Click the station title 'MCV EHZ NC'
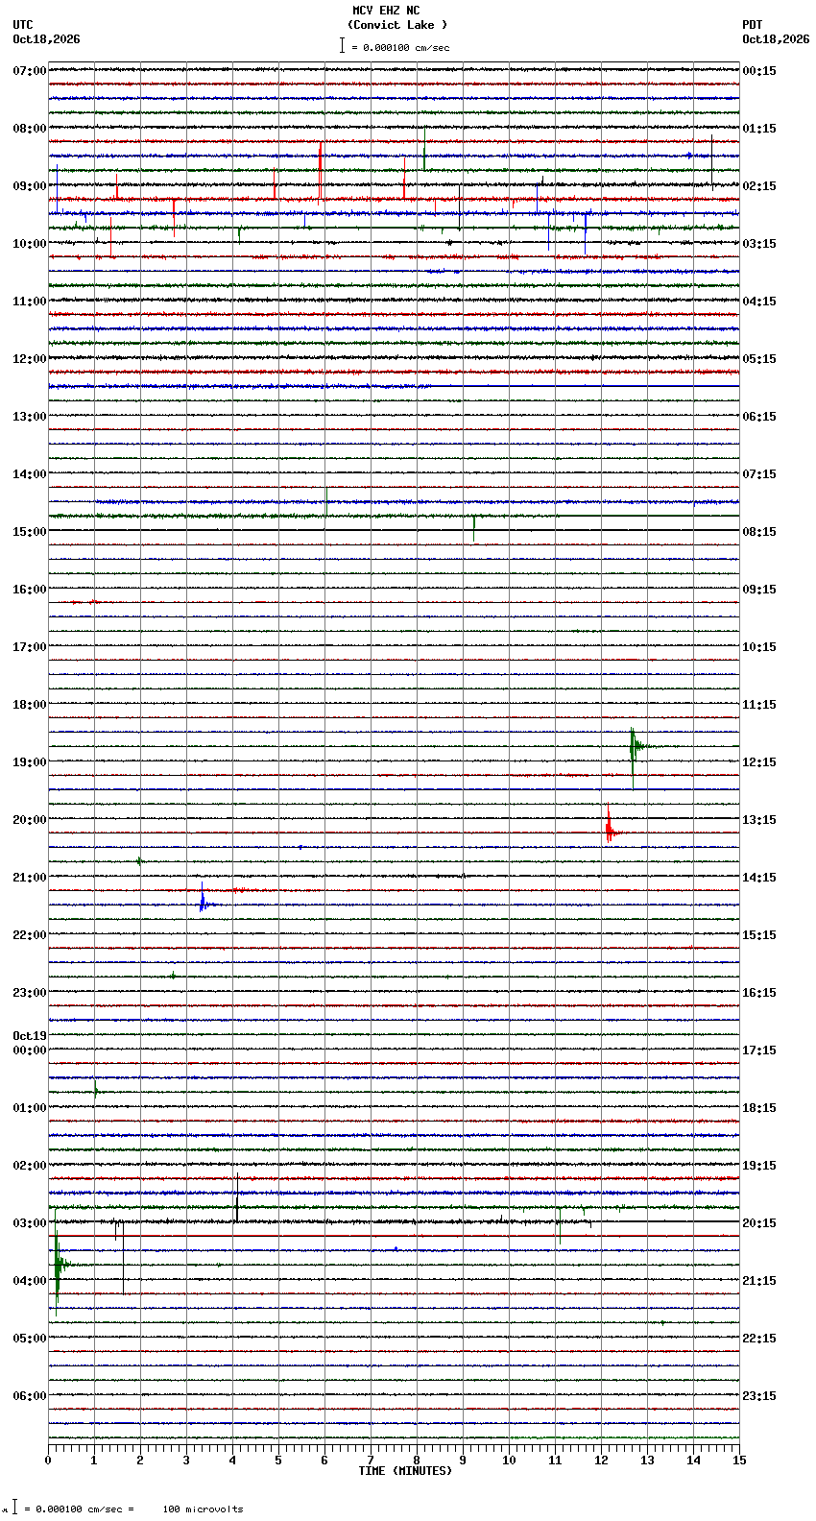Viewport: 816px width, 1521px height. 386,11
